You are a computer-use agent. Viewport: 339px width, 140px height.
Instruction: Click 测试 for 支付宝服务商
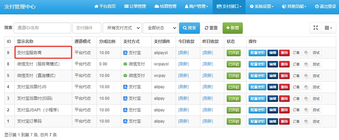[316, 53]
